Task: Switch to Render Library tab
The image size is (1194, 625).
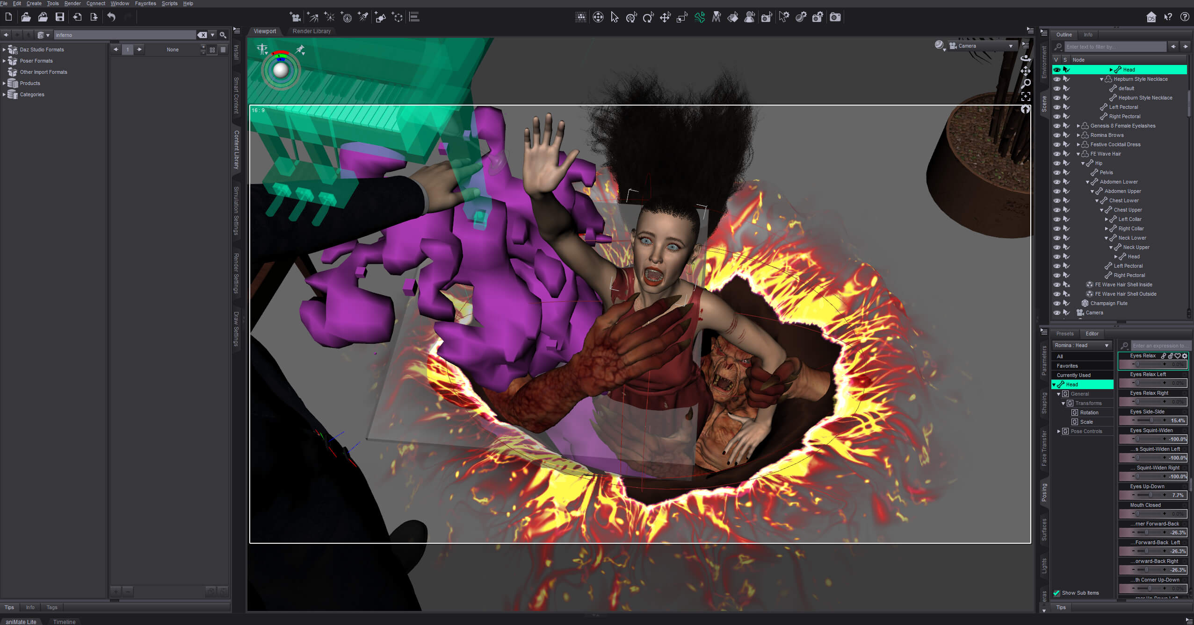Action: (311, 31)
